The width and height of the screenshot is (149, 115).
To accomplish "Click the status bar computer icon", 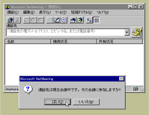I will [136, 89].
